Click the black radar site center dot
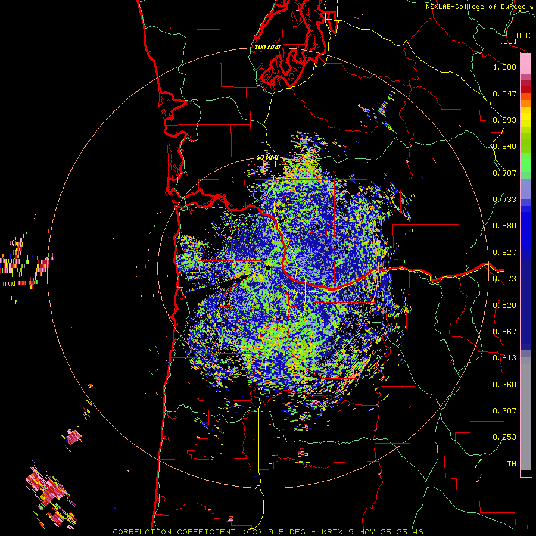This screenshot has width=536, height=536. pos(267,267)
